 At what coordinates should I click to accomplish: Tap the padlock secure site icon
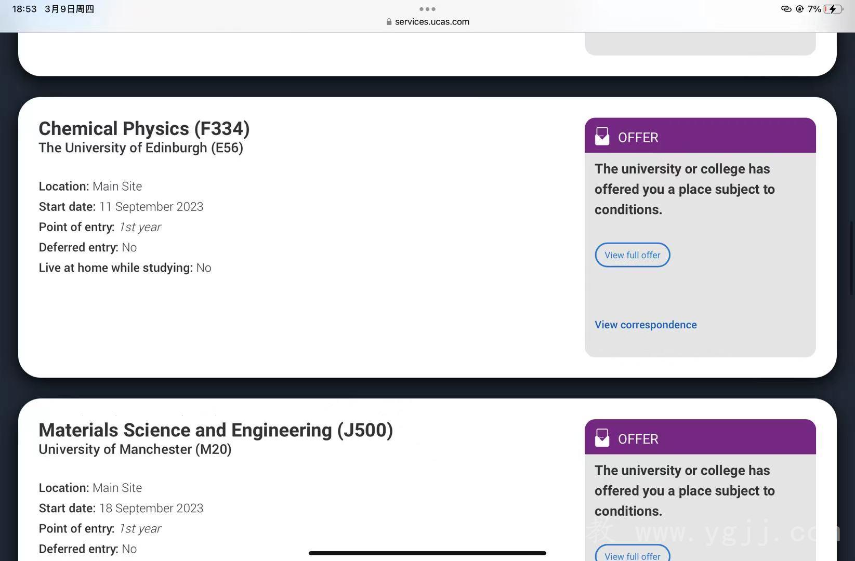tap(389, 22)
